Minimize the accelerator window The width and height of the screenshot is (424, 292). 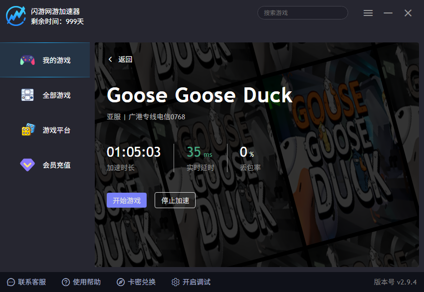tap(388, 13)
